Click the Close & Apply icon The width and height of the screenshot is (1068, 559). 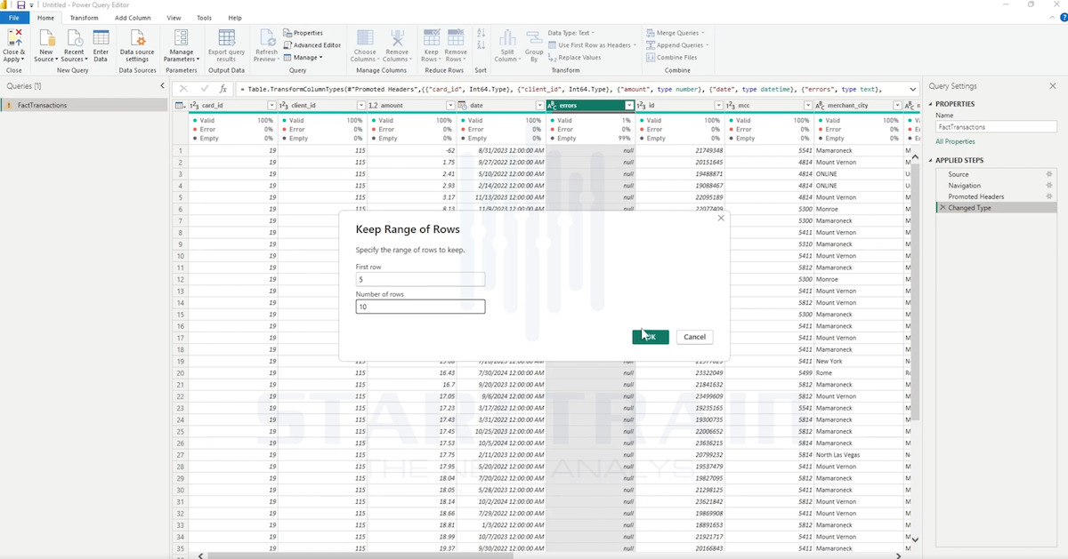pos(14,38)
